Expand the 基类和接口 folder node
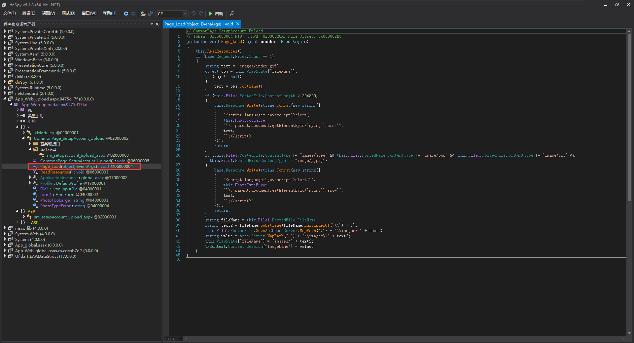This screenshot has width=634, height=343. point(30,144)
